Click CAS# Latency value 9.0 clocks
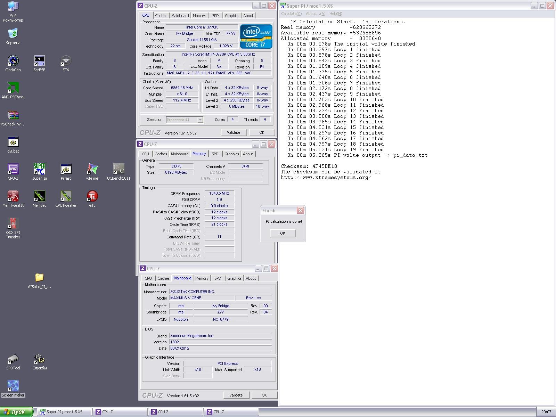556x417 pixels. [219, 206]
